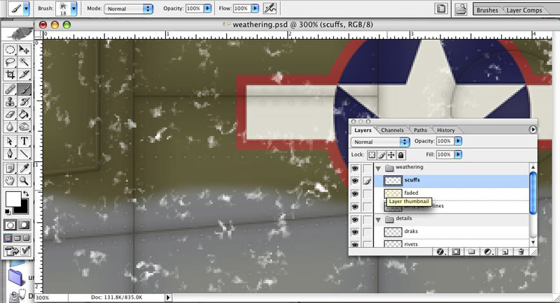
Task: Select the Type tool
Action: pos(24,141)
